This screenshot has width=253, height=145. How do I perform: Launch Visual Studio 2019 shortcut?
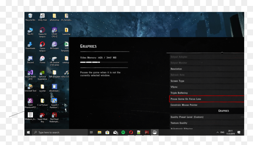click(x=30, y=75)
